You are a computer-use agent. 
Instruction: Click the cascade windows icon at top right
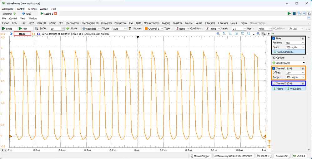299,13
